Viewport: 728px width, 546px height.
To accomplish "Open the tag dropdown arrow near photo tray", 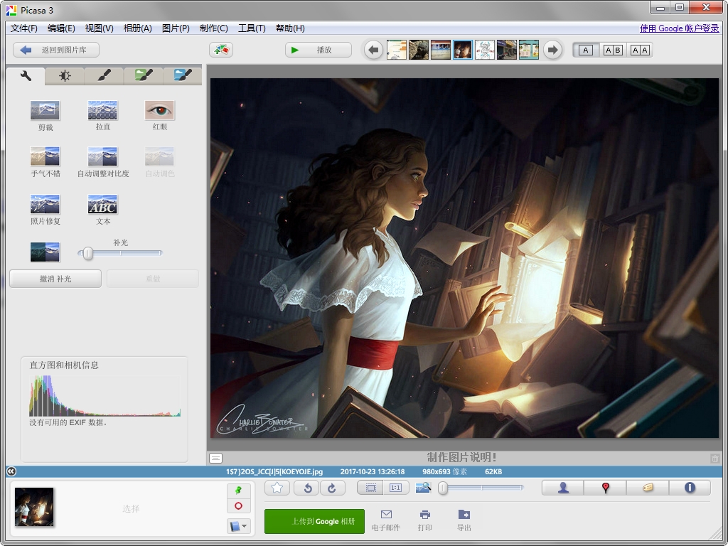I will 245,526.
